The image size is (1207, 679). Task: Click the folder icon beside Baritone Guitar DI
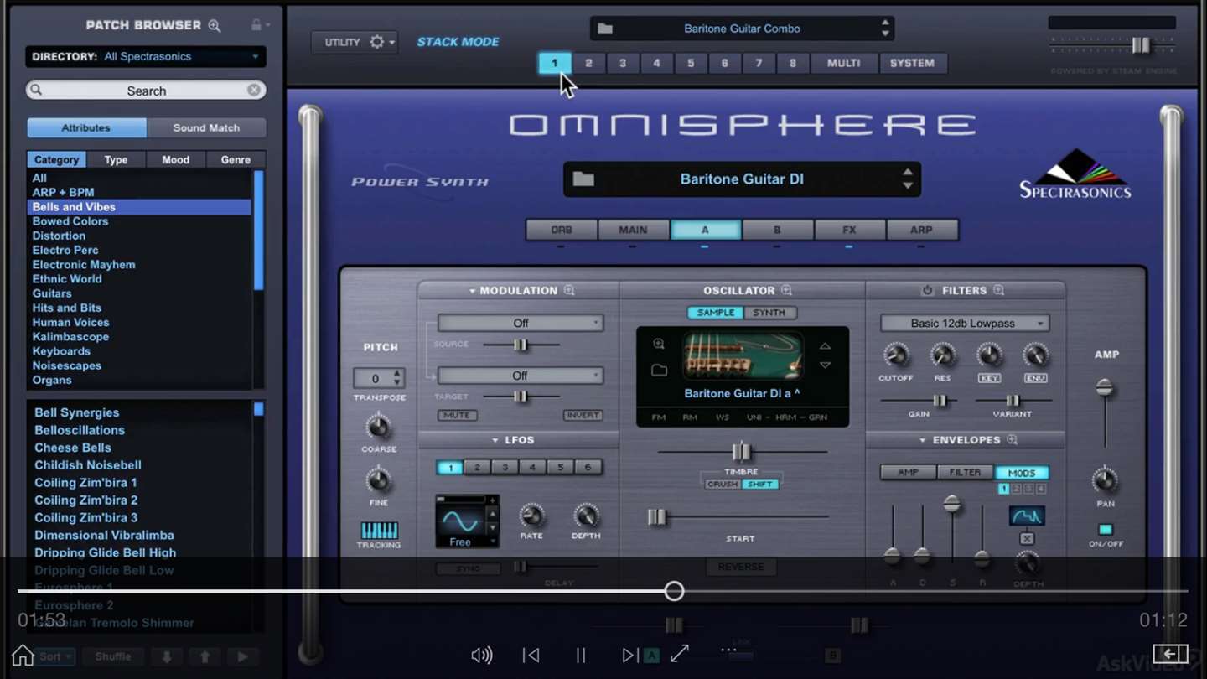[583, 179]
